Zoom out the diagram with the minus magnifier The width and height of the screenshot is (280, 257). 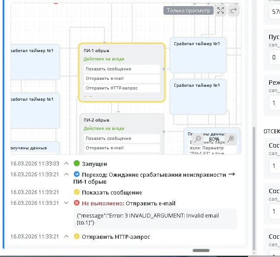click(x=198, y=139)
